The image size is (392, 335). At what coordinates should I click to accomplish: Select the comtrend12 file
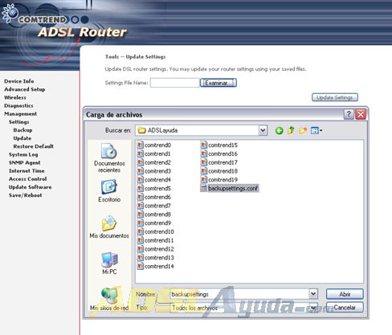[x=156, y=249]
